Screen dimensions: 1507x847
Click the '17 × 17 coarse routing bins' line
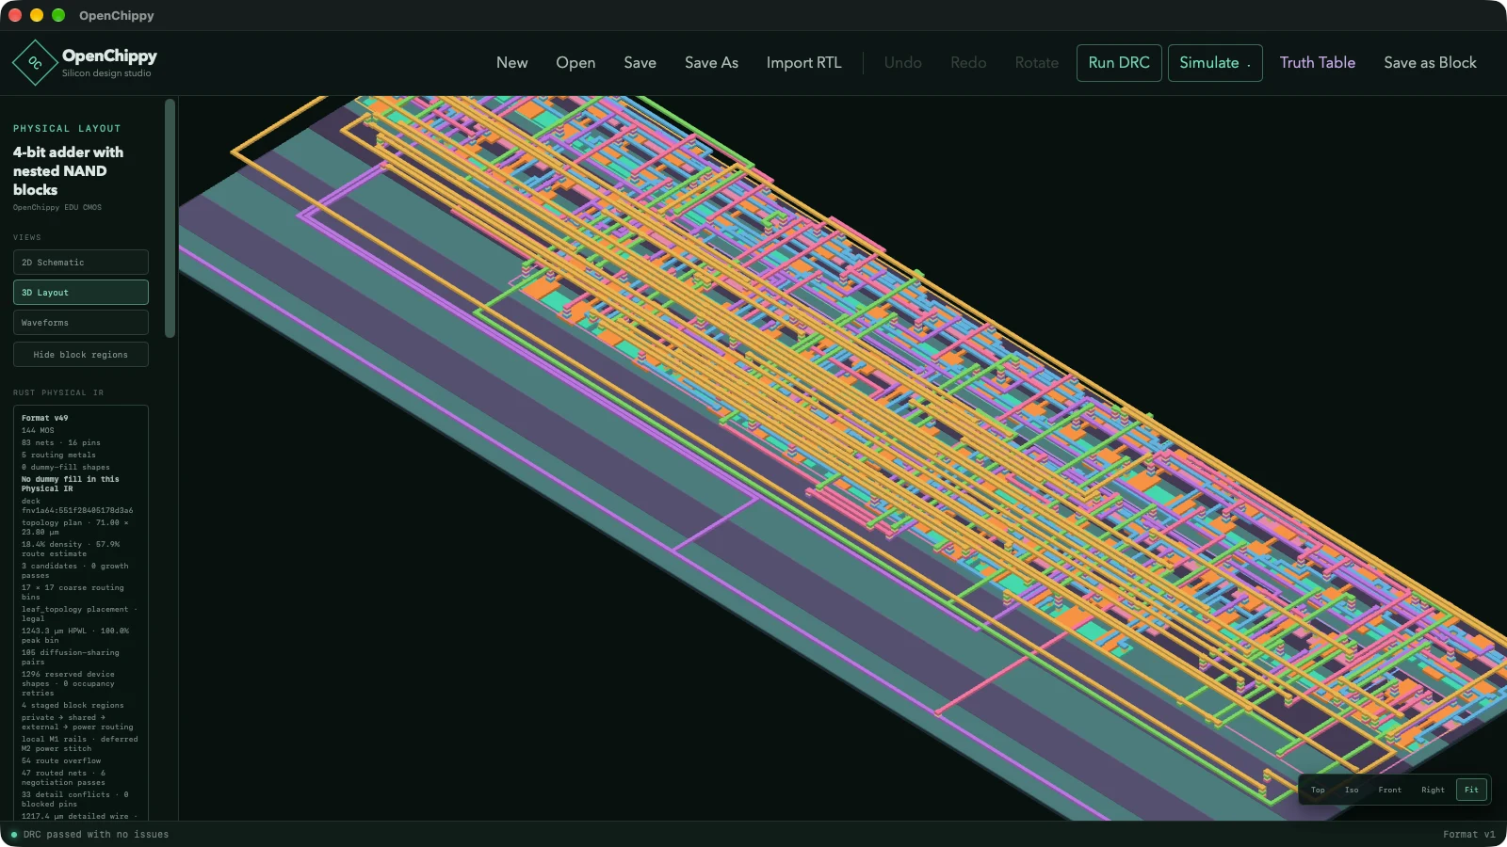coord(73,592)
